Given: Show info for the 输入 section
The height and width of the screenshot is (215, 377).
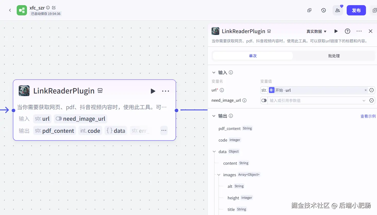Looking at the screenshot, I should 231,72.
